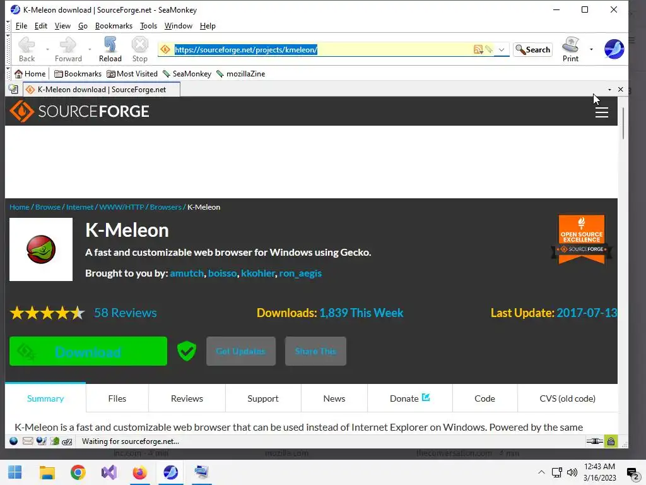
Task: Click the Browsers breadcrumb link
Action: pos(166,207)
